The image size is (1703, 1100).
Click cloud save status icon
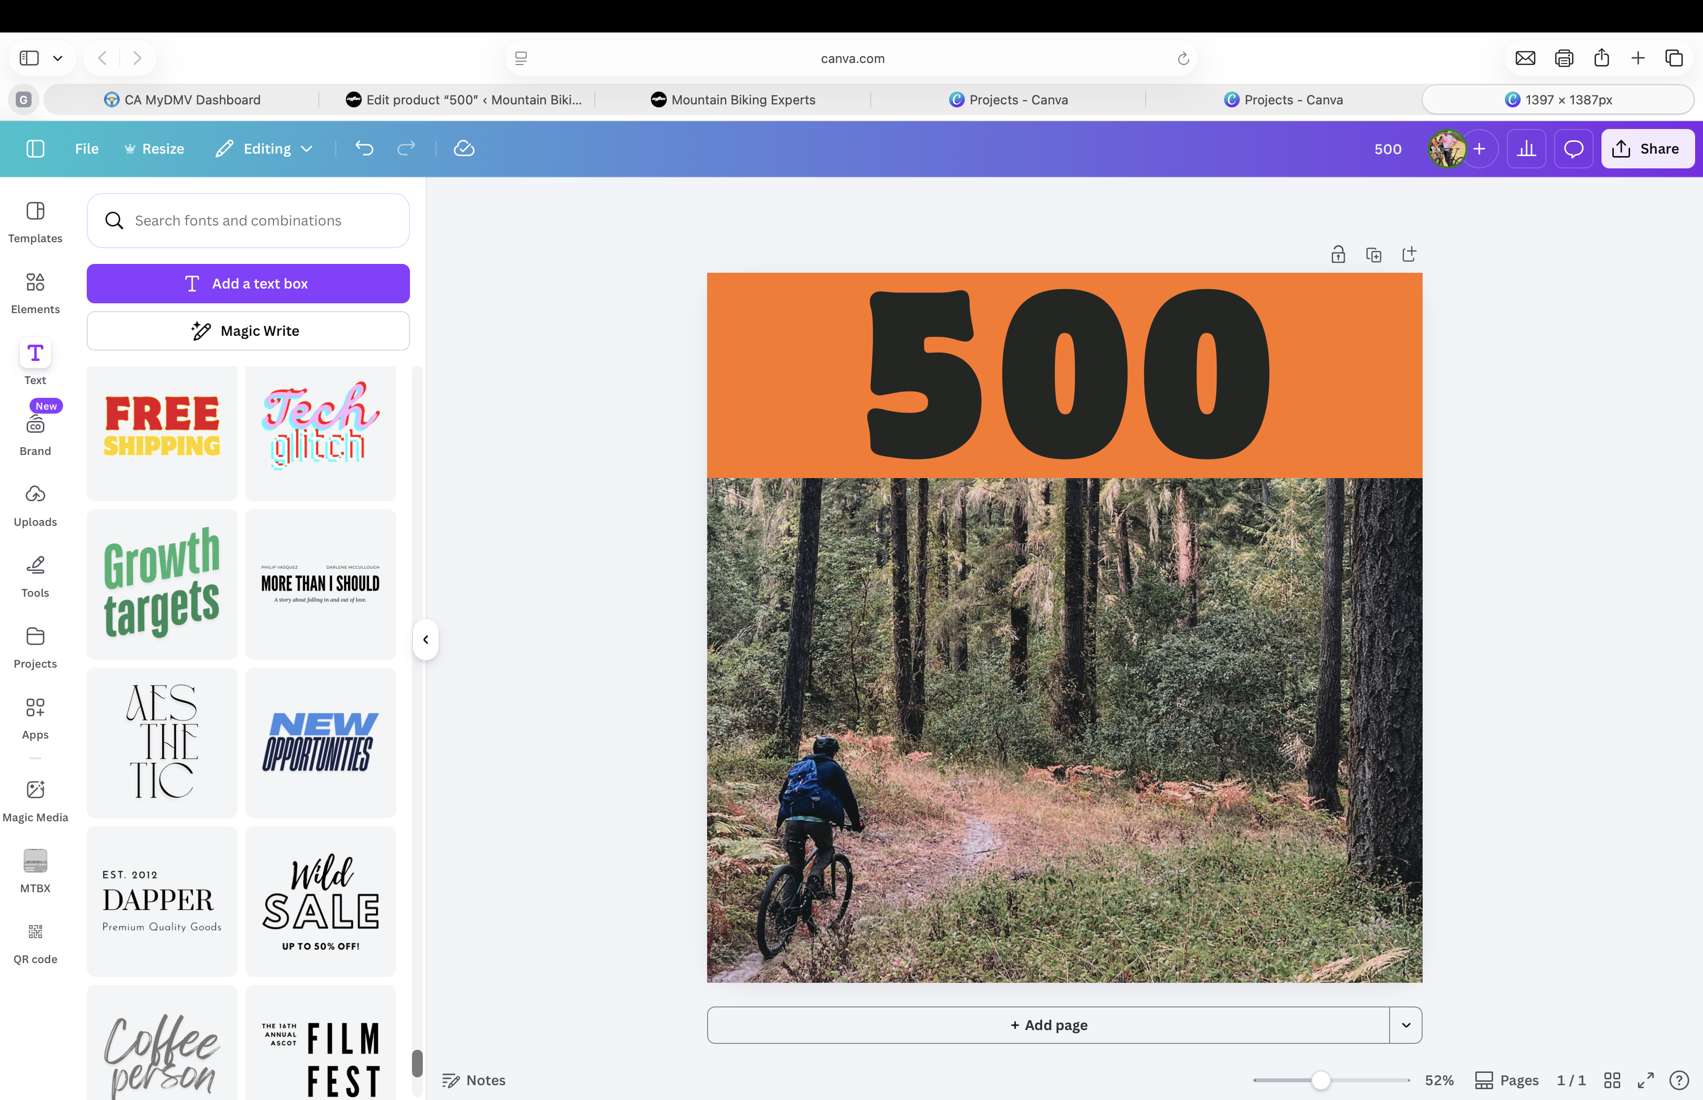[x=464, y=149]
